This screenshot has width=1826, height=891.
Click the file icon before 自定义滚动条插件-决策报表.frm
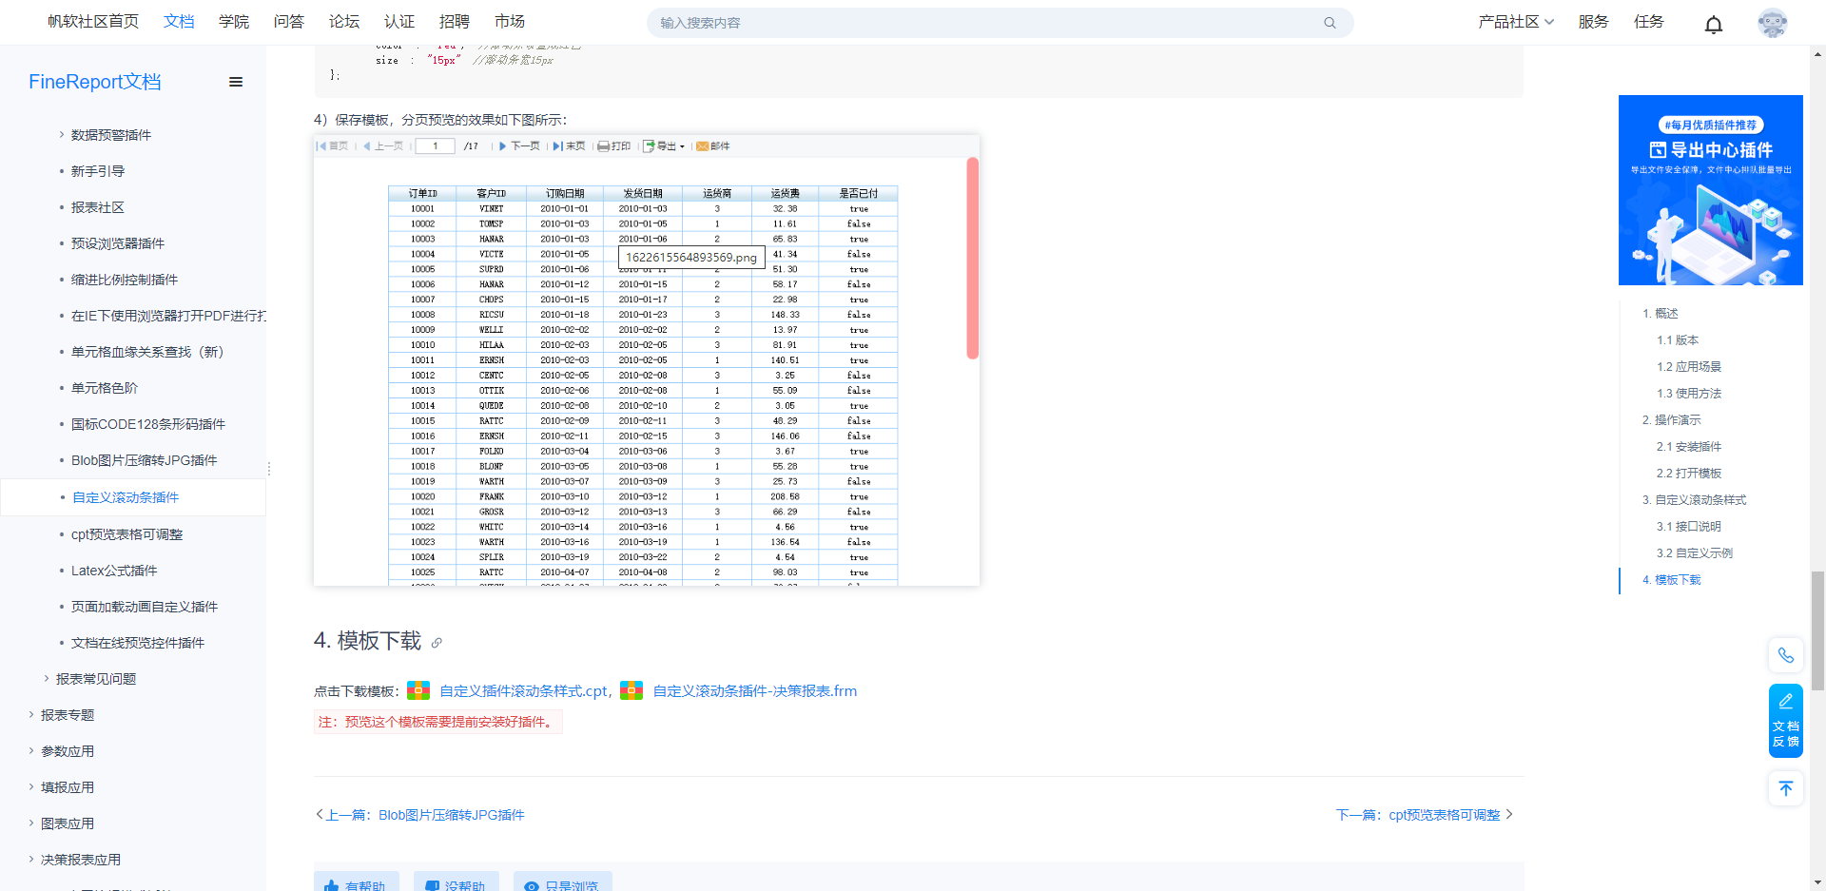631,690
